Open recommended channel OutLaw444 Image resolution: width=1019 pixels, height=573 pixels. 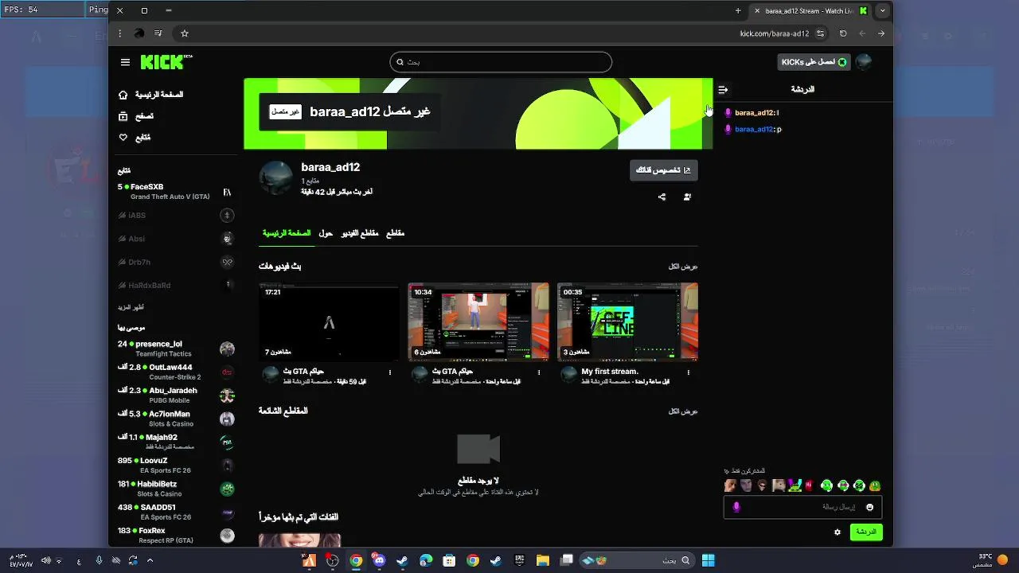coord(175,372)
